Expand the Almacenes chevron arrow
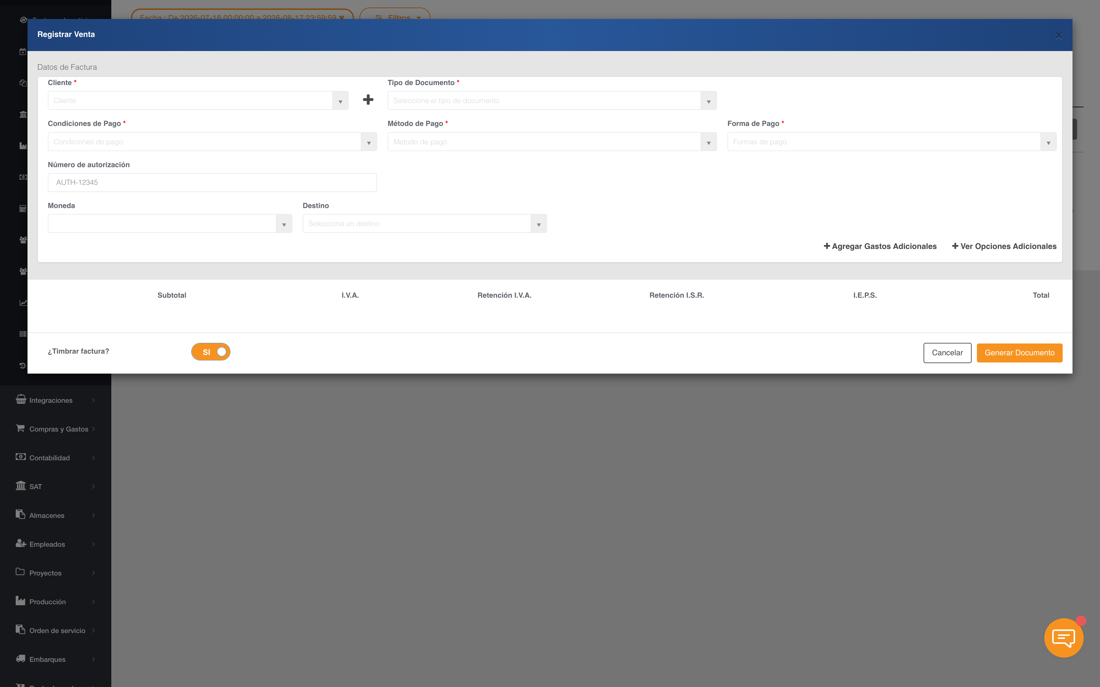 coord(94,515)
